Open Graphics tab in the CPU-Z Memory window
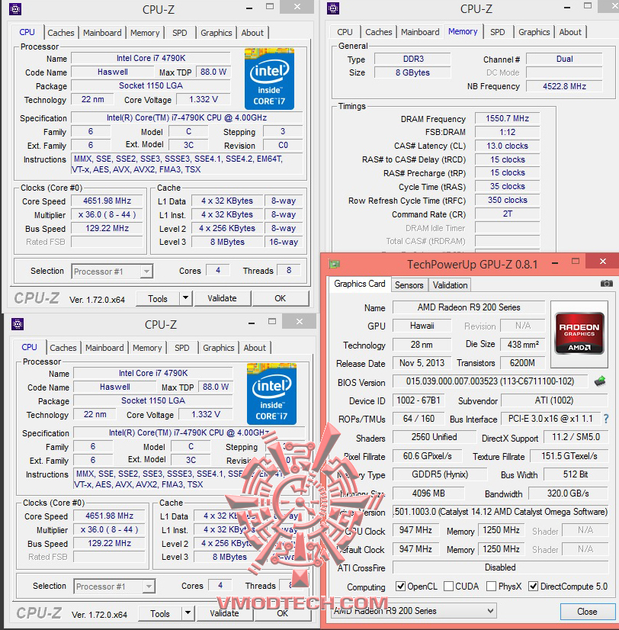 click(x=534, y=32)
